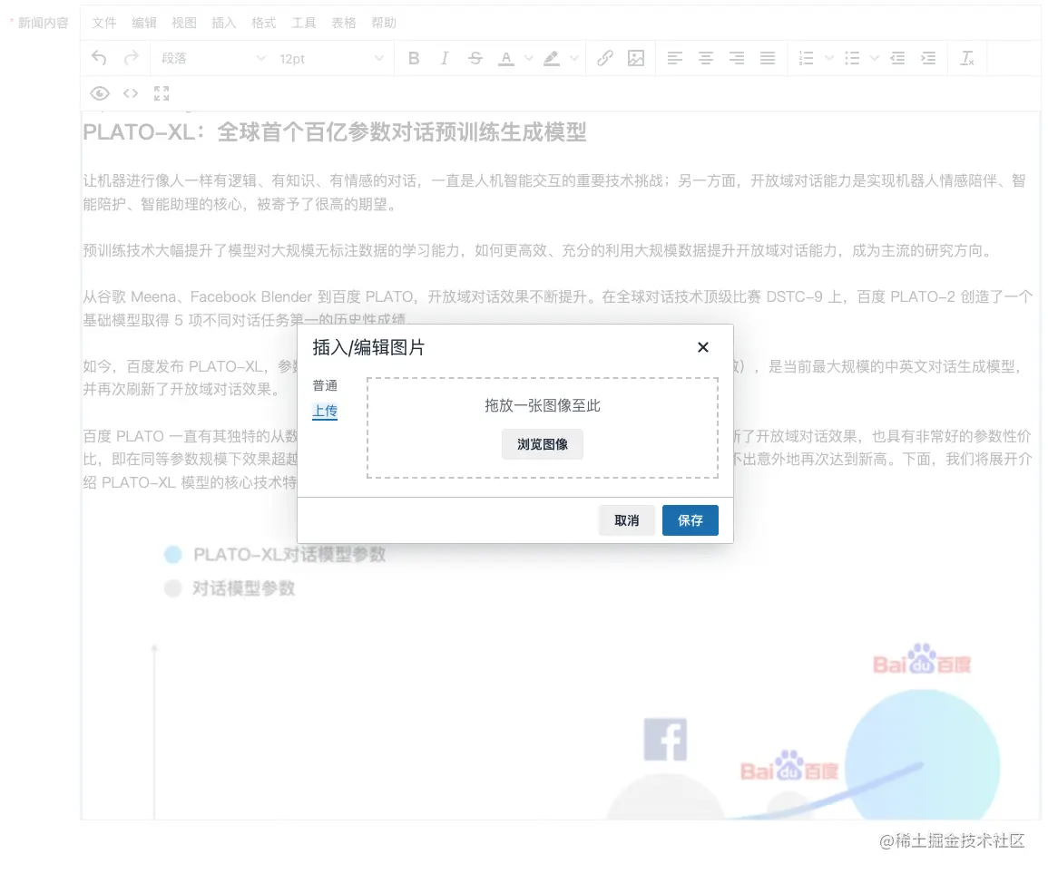Open the 帮助 menu
Screen dimensions: 1048x873
pos(384,23)
